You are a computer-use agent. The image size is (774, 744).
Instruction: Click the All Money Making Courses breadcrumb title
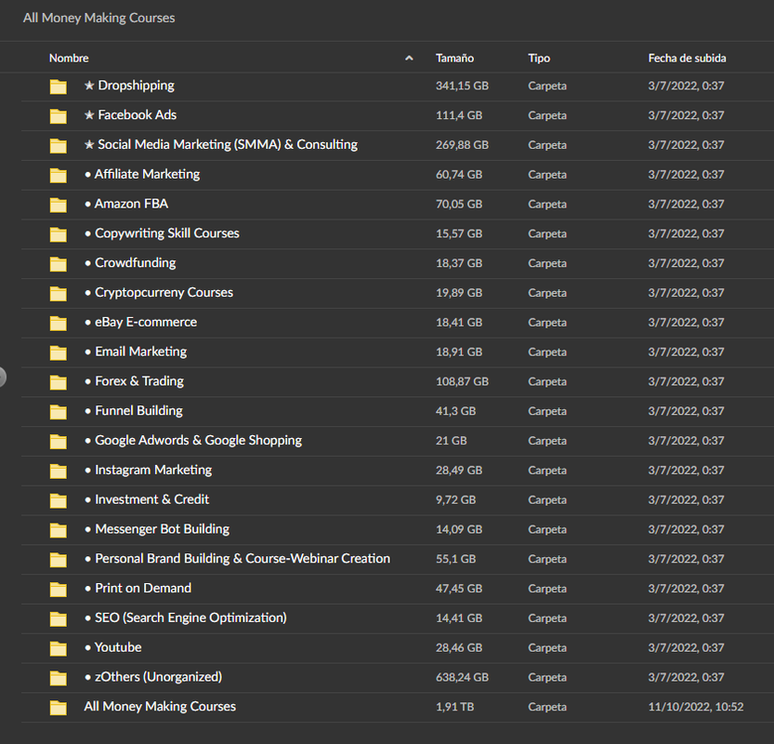coord(98,18)
